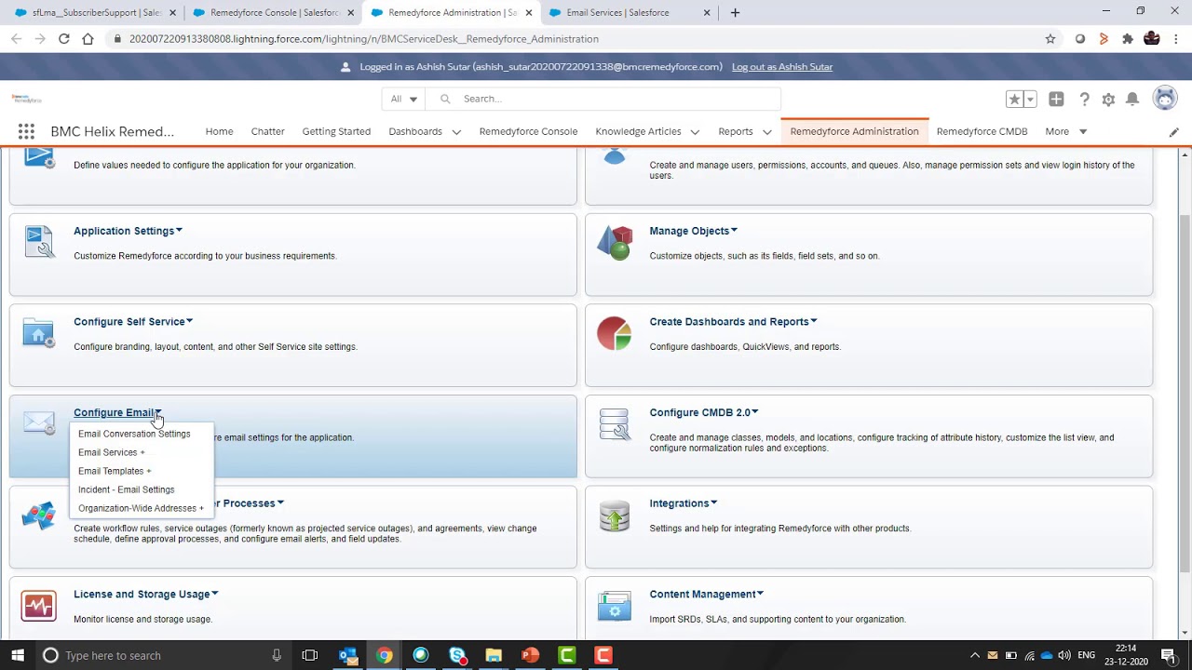
Task: Click the edit navigation pencil icon
Action: tap(1173, 132)
